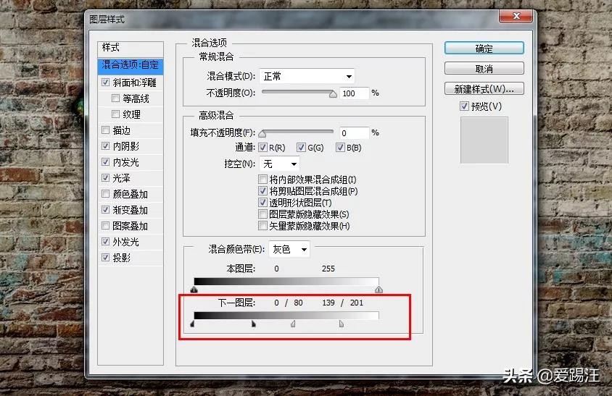Enable the 图案叠加 checkbox
The image size is (612, 396).
pyautogui.click(x=105, y=226)
